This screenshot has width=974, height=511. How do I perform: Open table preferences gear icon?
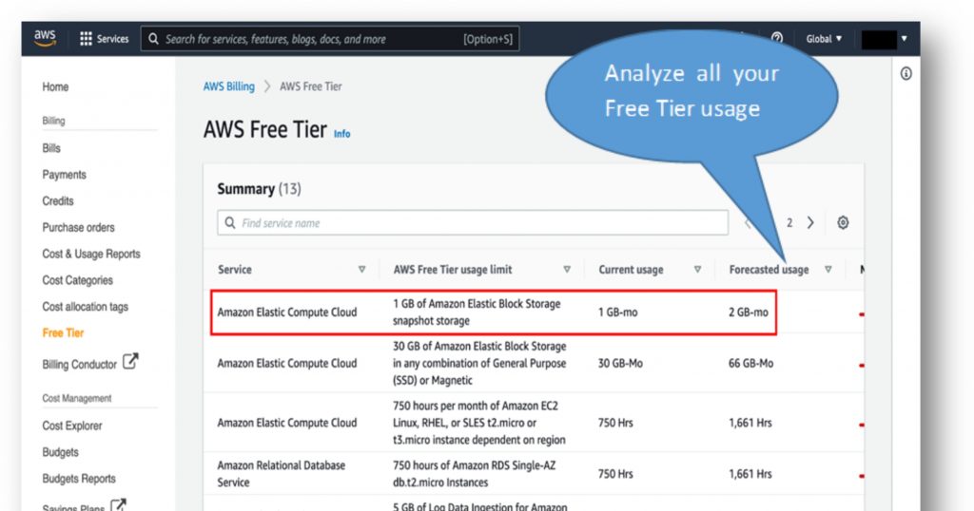coord(843,222)
